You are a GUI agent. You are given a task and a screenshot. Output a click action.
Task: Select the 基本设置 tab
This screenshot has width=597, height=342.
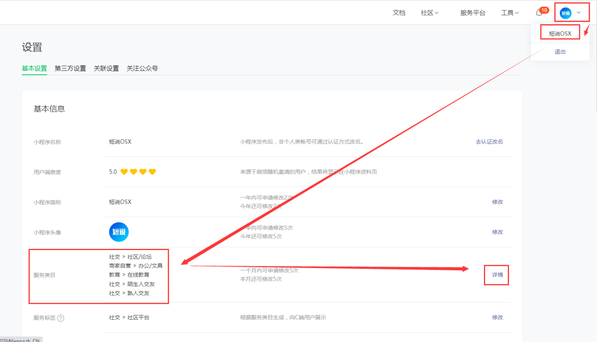click(34, 68)
